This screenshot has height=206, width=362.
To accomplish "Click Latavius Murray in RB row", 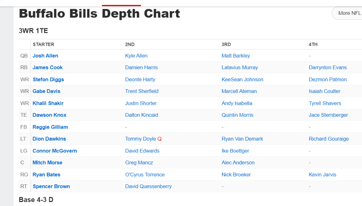I will 240,68.
